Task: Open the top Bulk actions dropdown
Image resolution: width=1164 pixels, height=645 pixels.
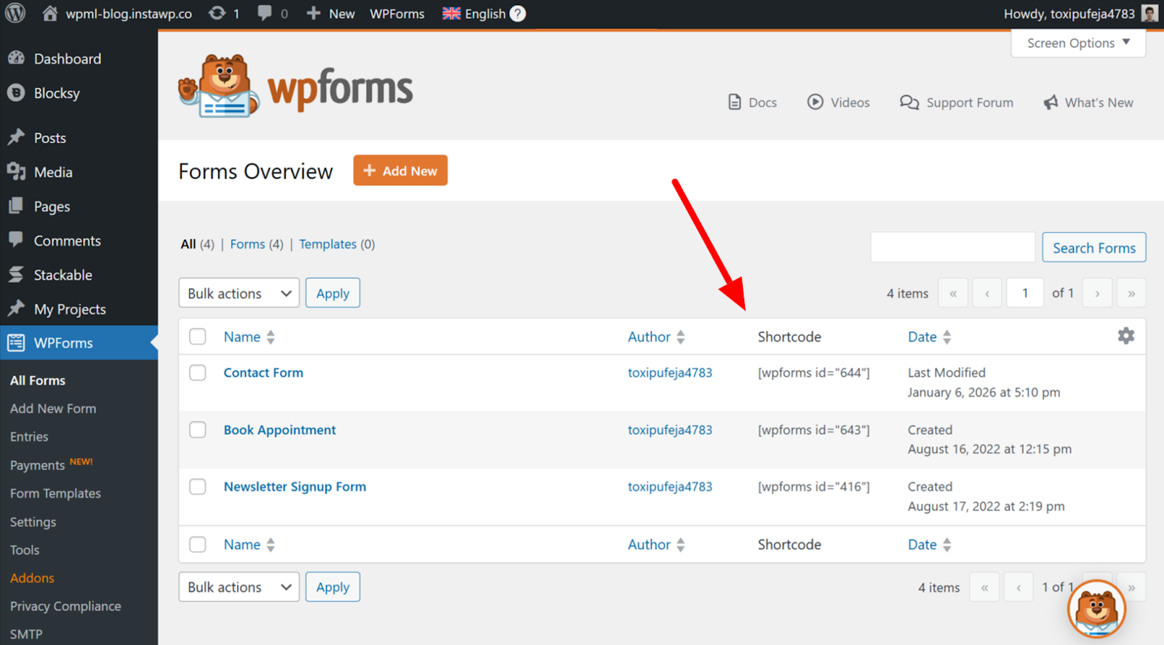Action: [239, 293]
